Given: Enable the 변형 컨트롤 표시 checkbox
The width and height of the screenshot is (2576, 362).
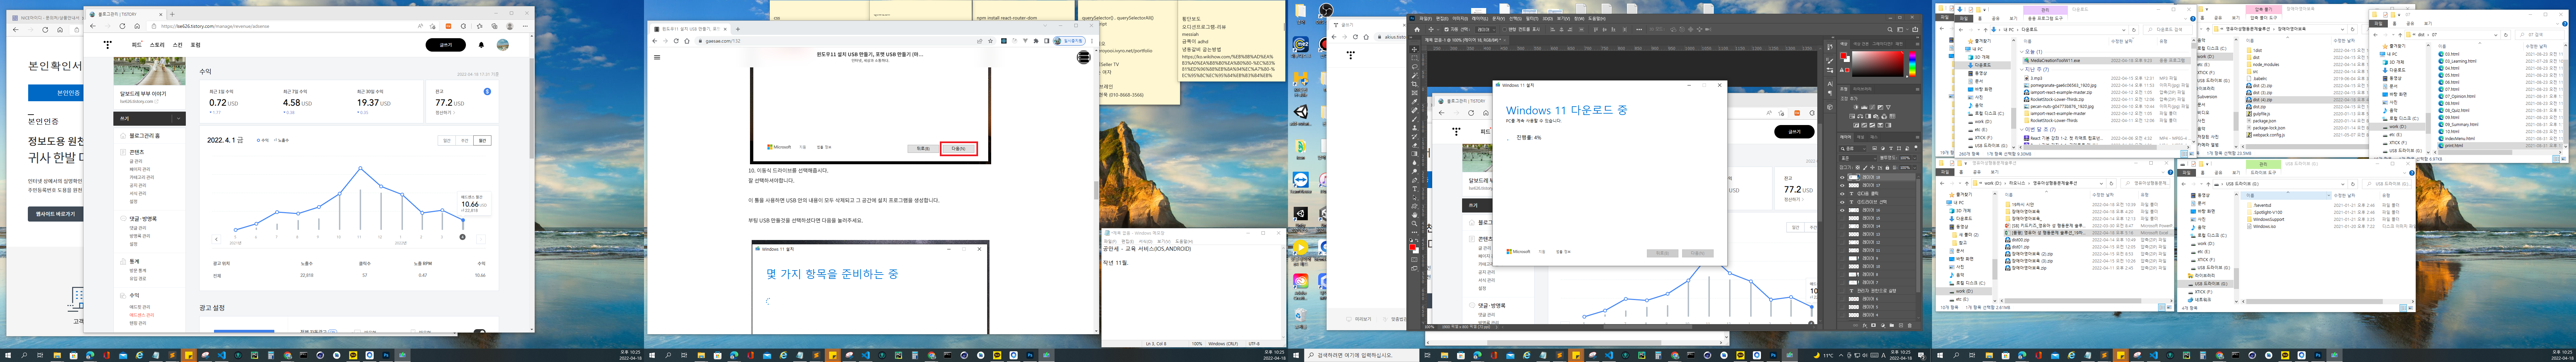Looking at the screenshot, I should pyautogui.click(x=1505, y=30).
